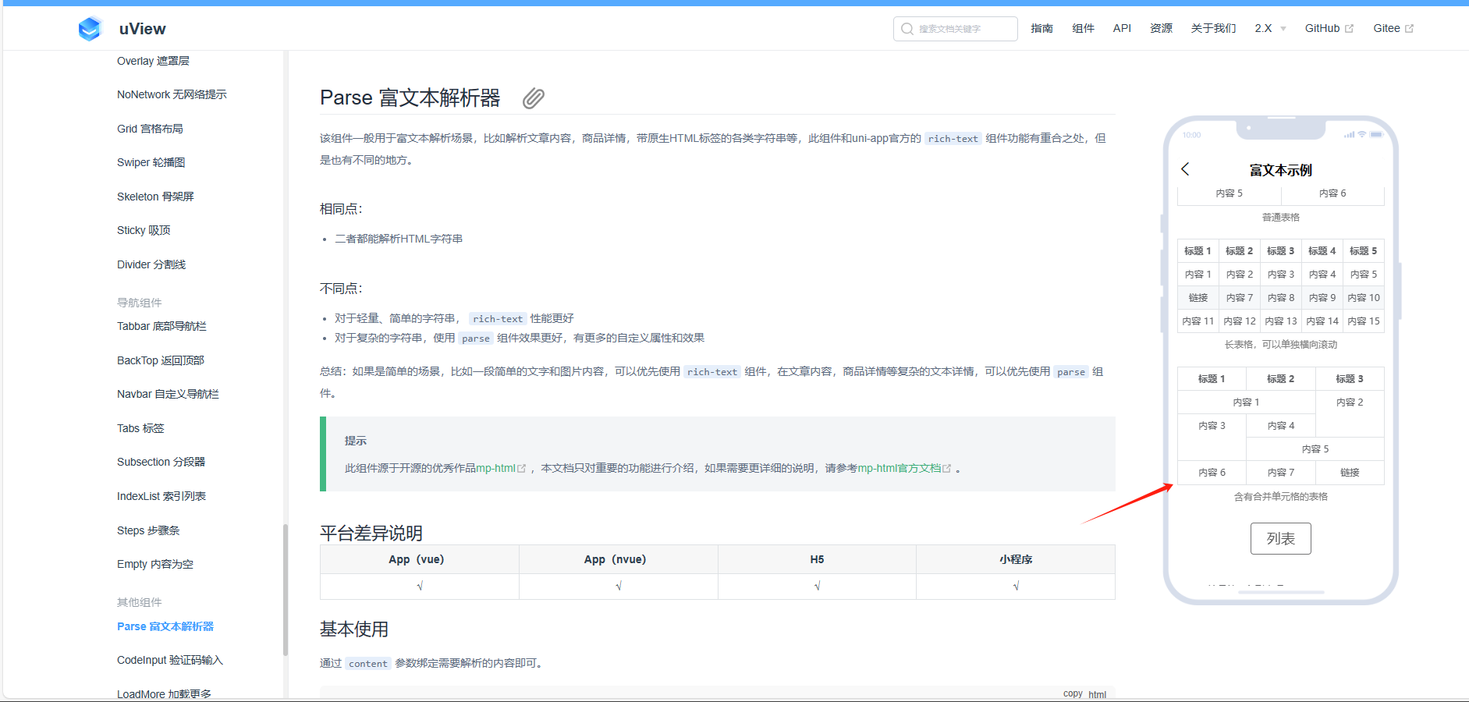
Task: Open Subsection 分段器 in the sidebar
Action: 161,462
